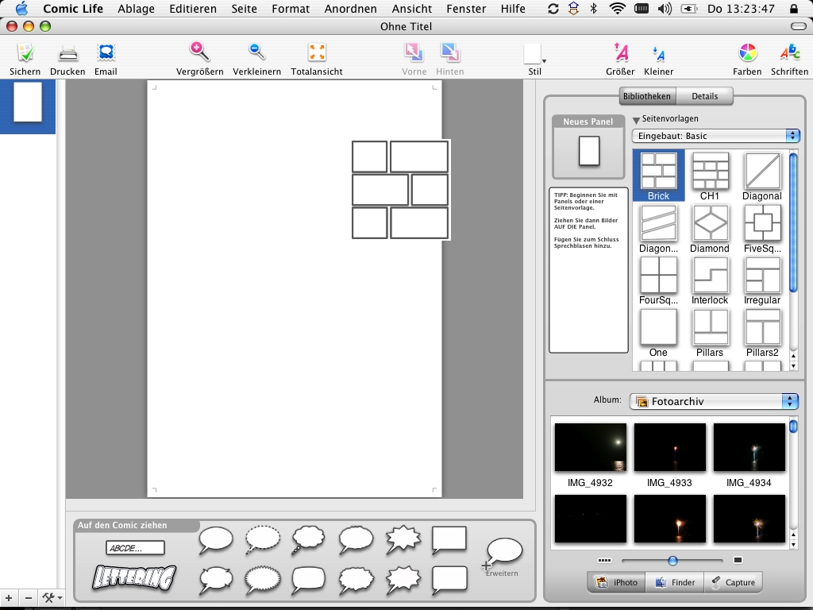Image resolution: width=813 pixels, height=610 pixels.
Task: Bring to front with Vorne icon
Action: click(414, 52)
